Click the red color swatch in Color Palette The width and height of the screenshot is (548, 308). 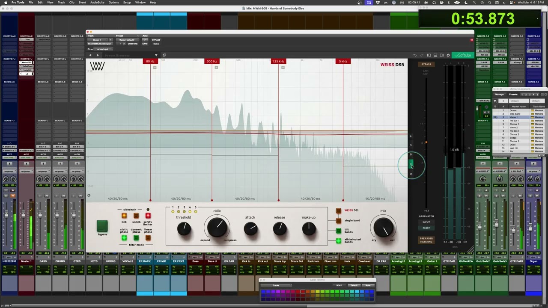point(303,291)
